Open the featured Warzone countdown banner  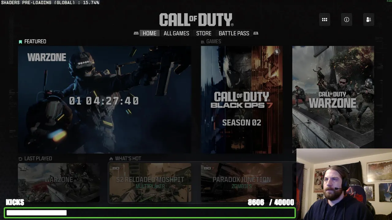[105, 100]
